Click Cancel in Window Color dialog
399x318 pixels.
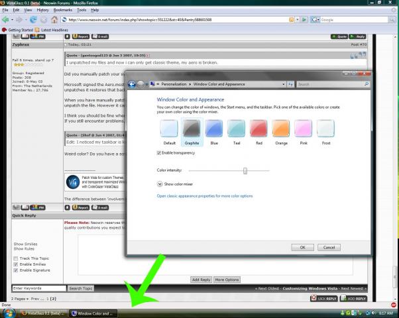329,247
